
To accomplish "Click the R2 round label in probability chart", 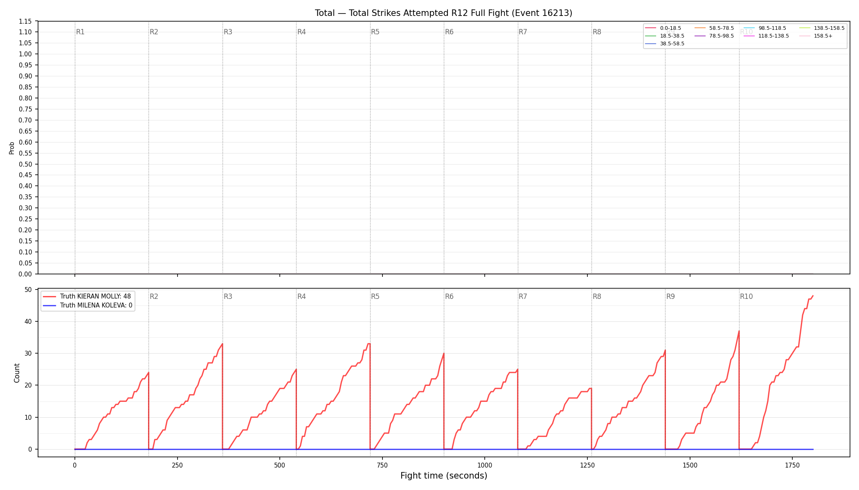I will [x=154, y=32].
